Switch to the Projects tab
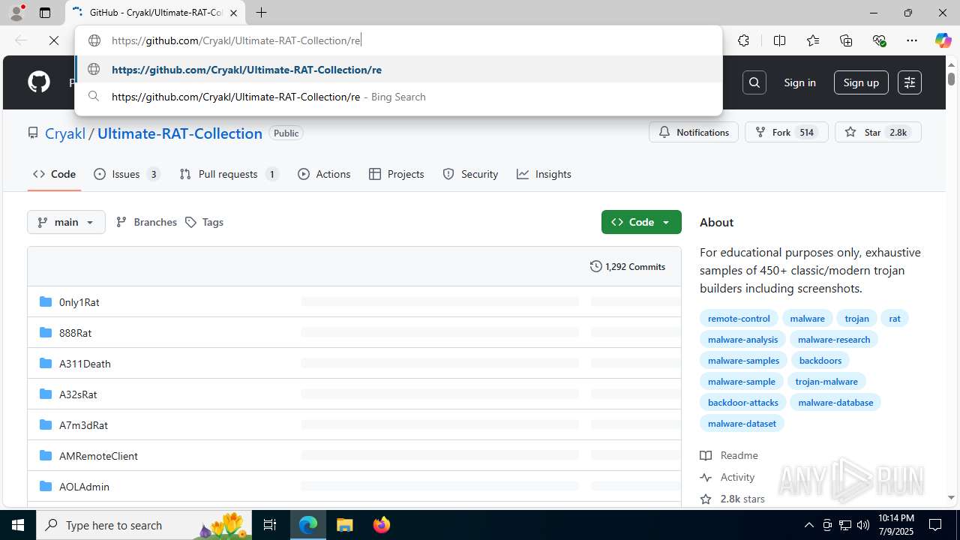 click(397, 174)
